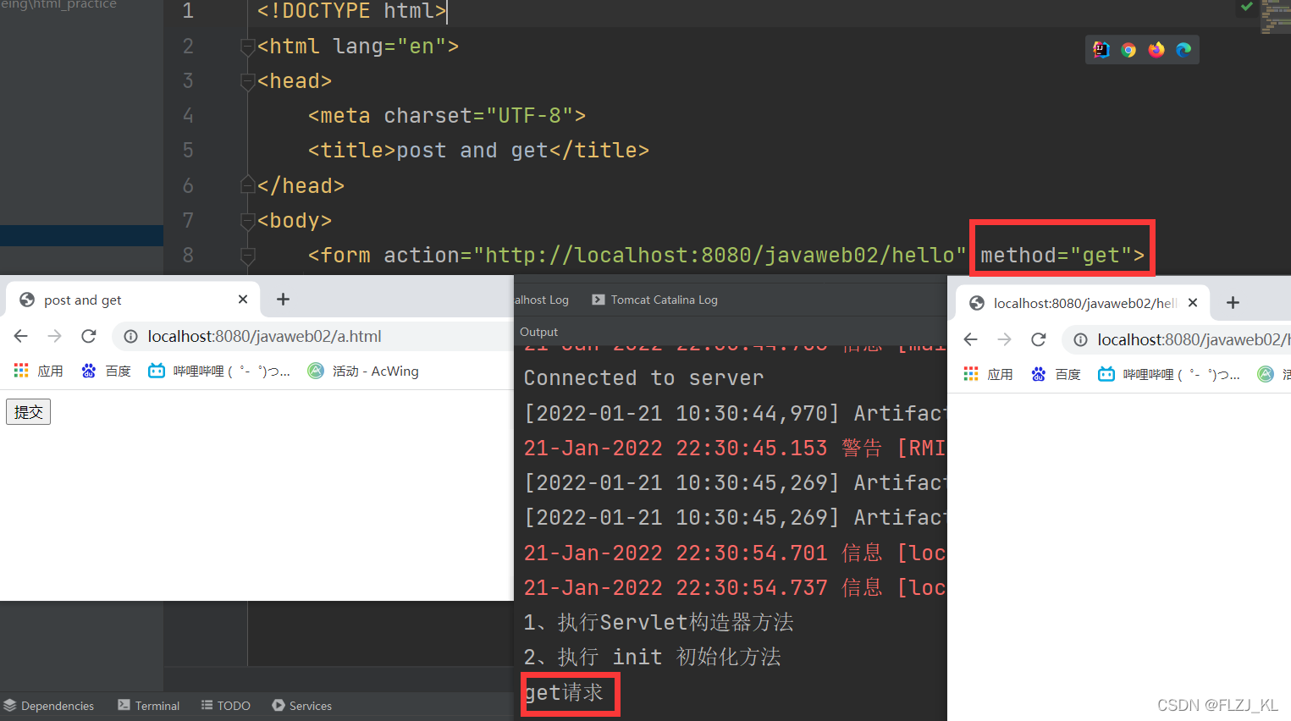The image size is (1291, 721).
Task: Go back in the left browser window
Action: pos(21,336)
